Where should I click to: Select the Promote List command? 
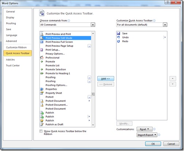(65, 66)
